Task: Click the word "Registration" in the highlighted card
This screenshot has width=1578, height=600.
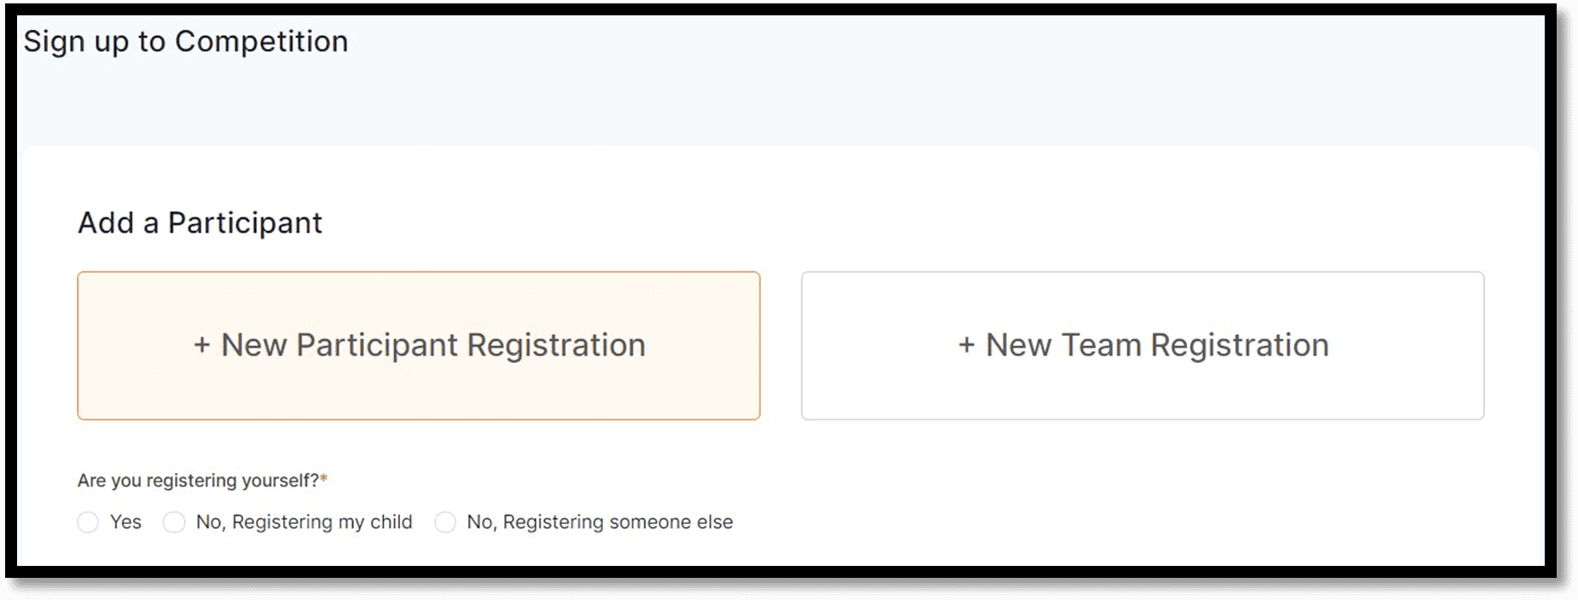Action: click(556, 346)
